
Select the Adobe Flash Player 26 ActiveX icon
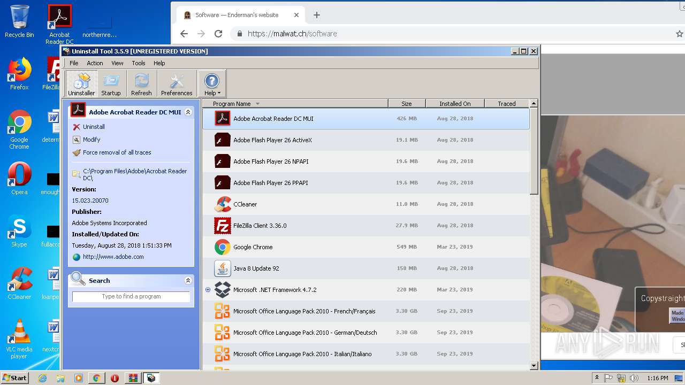pyautogui.click(x=223, y=140)
